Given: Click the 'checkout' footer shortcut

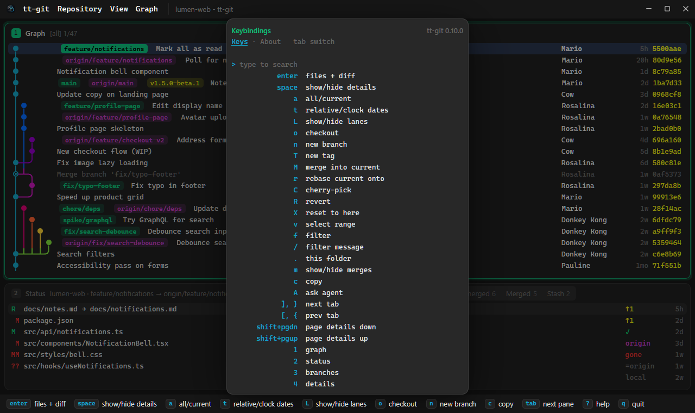Looking at the screenshot, I should pyautogui.click(x=396, y=404).
